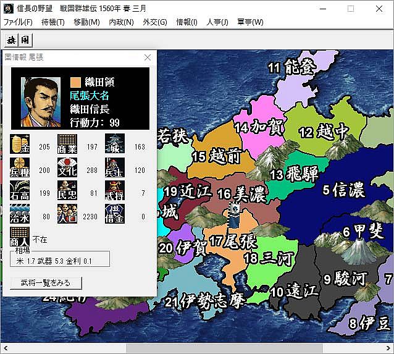Screen dimensions: 394x354
Task: Click the scrollbar left arrow
Action: (6, 348)
